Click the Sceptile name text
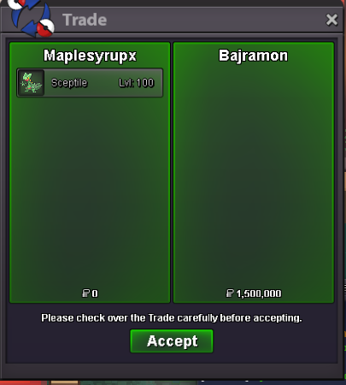Screen dimensions: 346x385 69,83
